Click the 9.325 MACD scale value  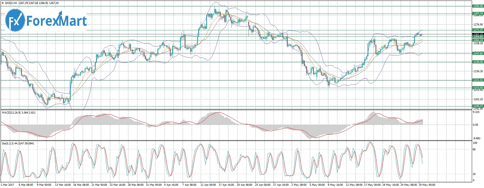pyautogui.click(x=476, y=112)
